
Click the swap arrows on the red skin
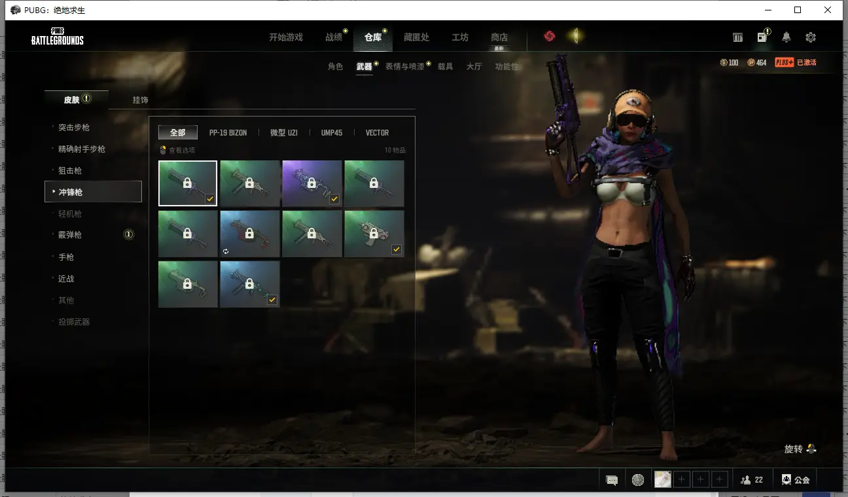[x=226, y=251]
